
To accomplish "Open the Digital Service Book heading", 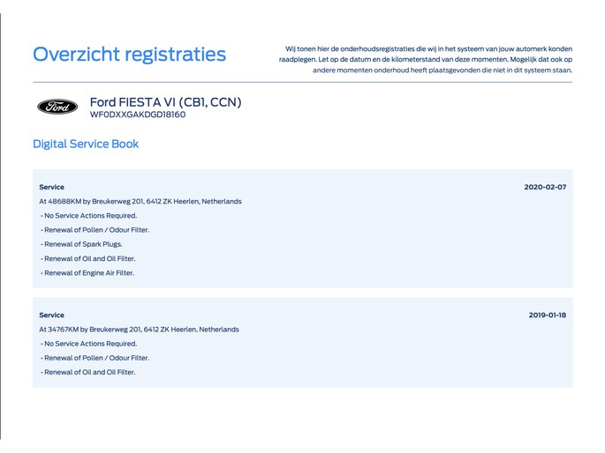I will 86,144.
